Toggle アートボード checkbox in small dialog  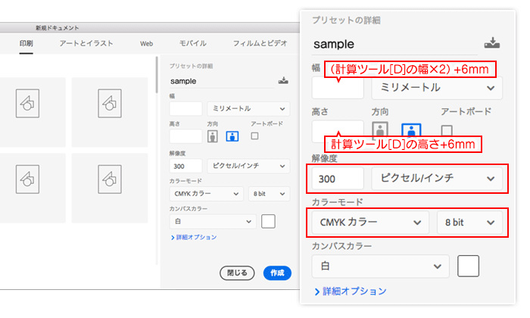[254, 136]
